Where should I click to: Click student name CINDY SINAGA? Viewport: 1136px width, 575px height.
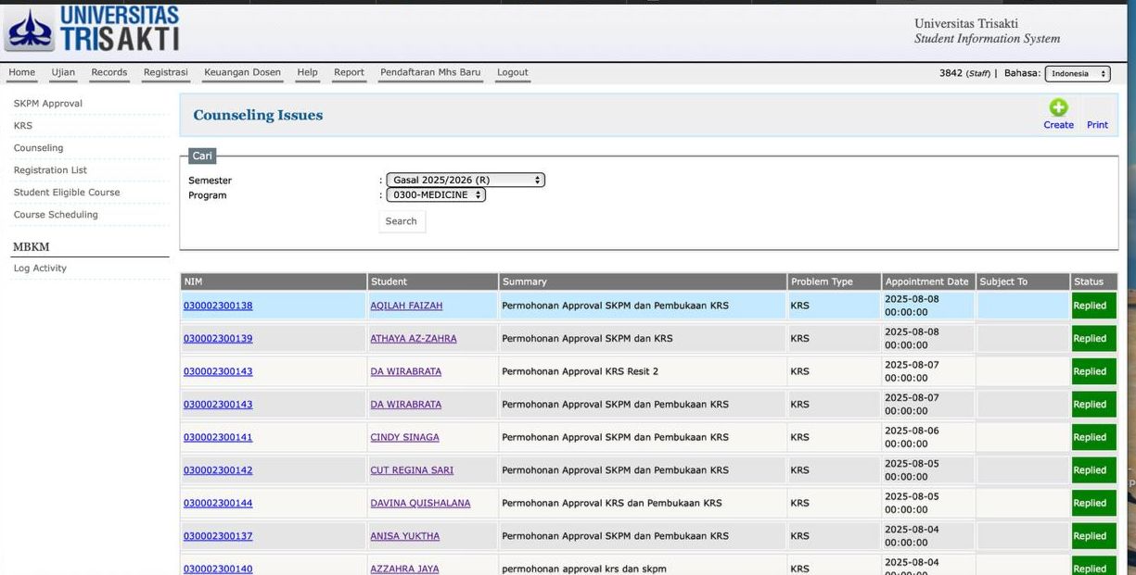pos(404,437)
